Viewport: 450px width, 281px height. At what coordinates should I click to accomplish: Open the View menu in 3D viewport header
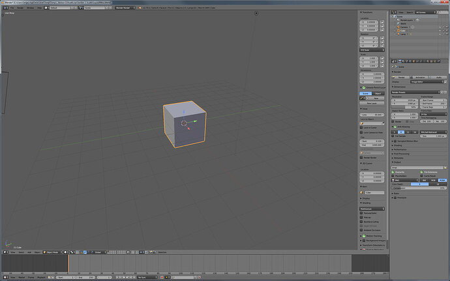coord(12,252)
